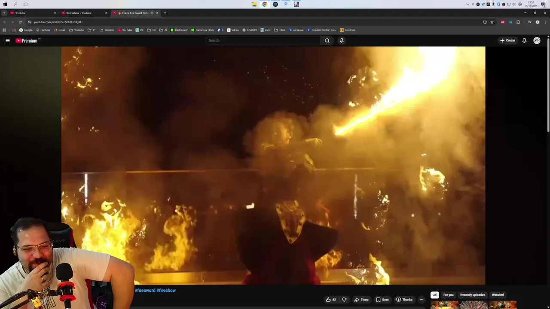This screenshot has height=309, width=550.
Task: Open Chrome extensions puzzle icon
Action: coord(518,22)
